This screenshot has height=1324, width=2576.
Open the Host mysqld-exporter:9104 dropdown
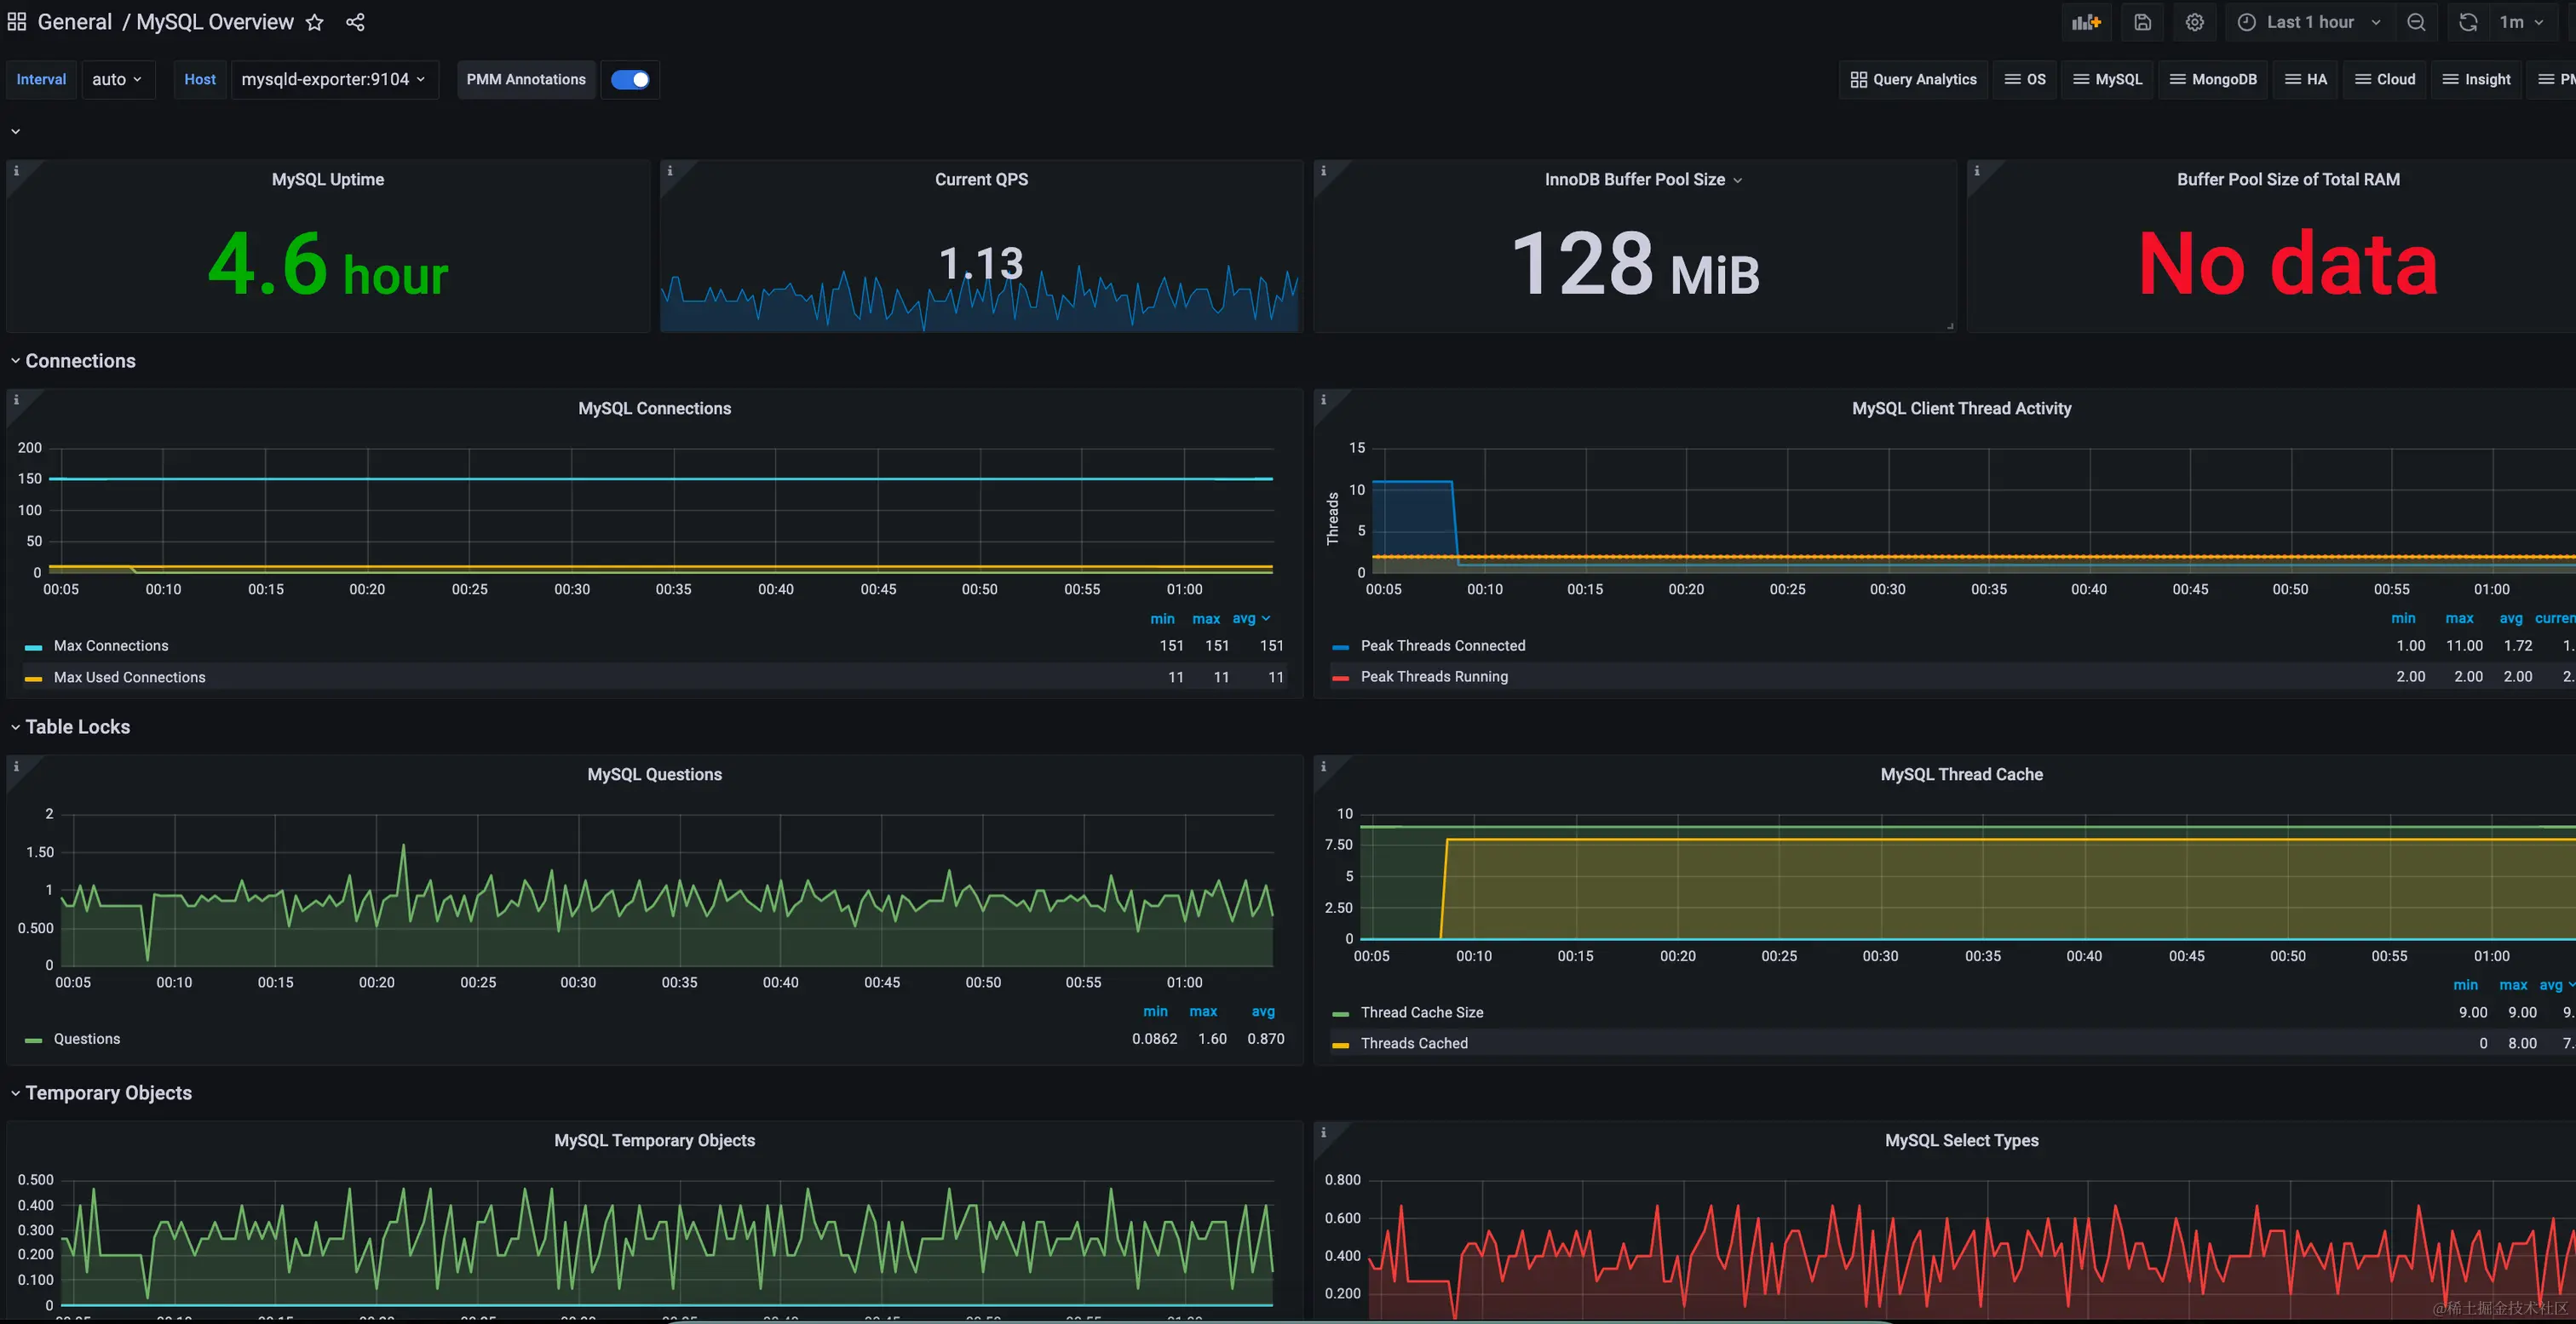(x=333, y=80)
